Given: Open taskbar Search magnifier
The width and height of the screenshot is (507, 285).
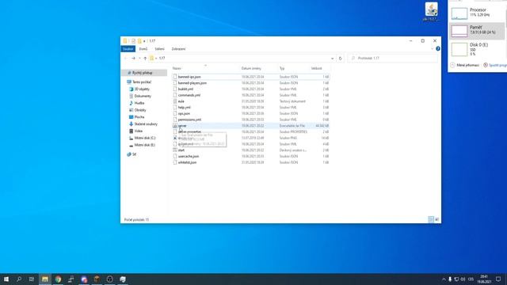Looking at the screenshot, I should 19,279.
